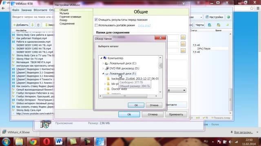Open Microsoft Word from taskbar
The width and height of the screenshot is (261, 146).
click(x=59, y=142)
